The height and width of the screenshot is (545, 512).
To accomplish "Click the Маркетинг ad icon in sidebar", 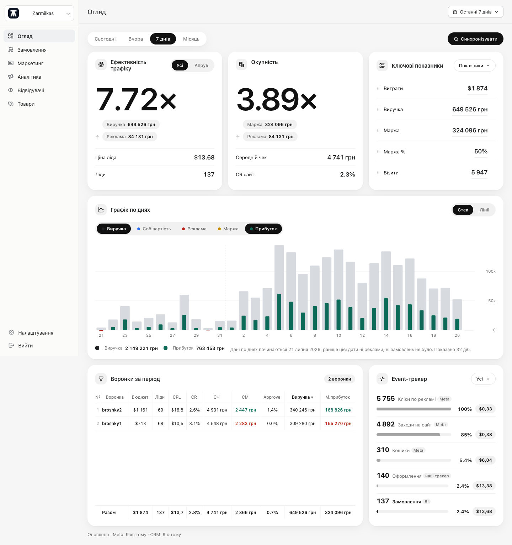I will click(x=11, y=63).
